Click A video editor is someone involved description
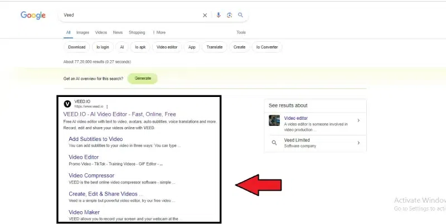This screenshot has height=224, width=446. coord(316,127)
